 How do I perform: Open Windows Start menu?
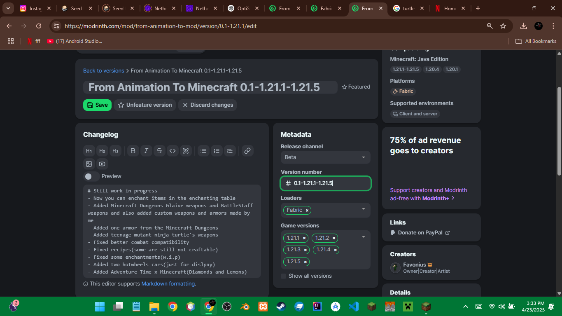(x=100, y=307)
